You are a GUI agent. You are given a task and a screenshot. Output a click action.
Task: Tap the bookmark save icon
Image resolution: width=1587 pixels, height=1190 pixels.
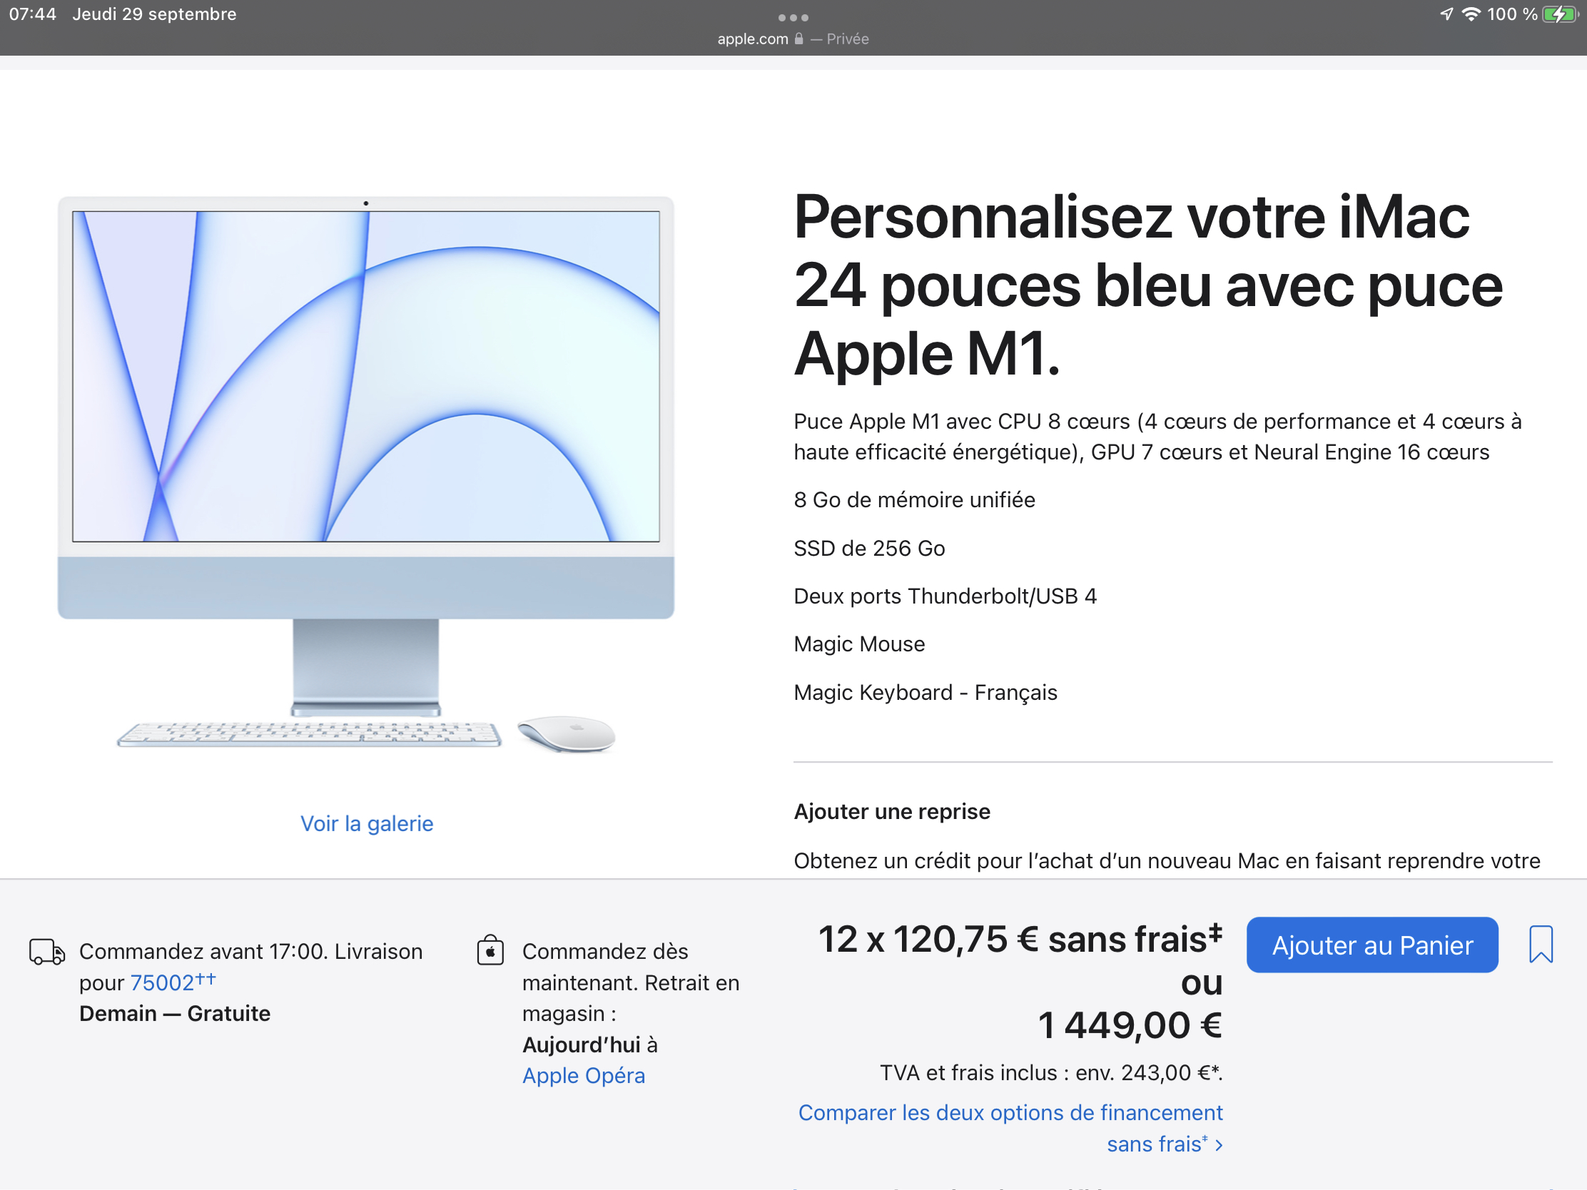(x=1541, y=944)
